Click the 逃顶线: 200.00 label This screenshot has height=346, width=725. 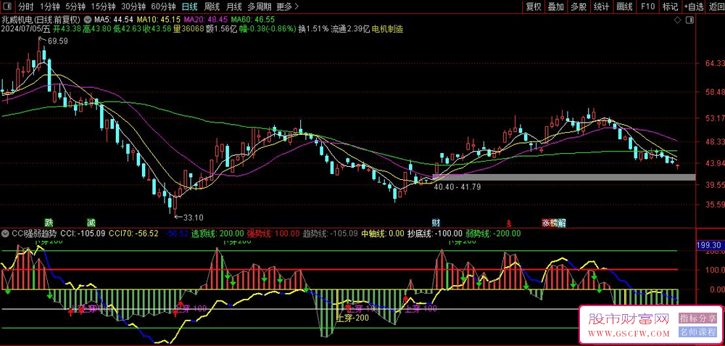coord(218,233)
